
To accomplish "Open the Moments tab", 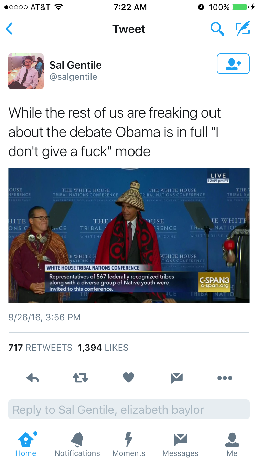I will 129,444.
